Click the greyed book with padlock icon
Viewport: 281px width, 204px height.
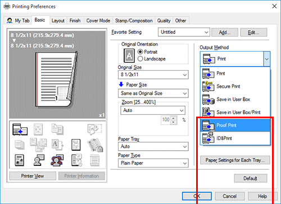point(95,145)
